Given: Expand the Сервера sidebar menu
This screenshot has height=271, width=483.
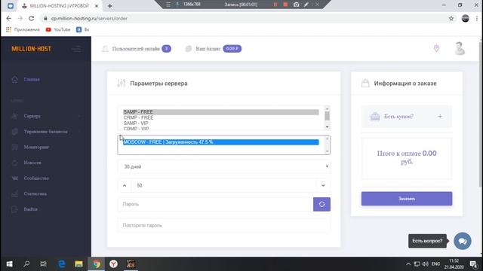Looking at the screenshot, I should pos(32,116).
